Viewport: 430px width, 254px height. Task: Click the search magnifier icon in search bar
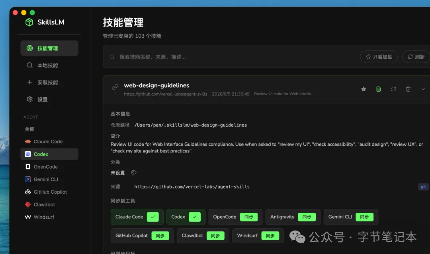coord(112,57)
